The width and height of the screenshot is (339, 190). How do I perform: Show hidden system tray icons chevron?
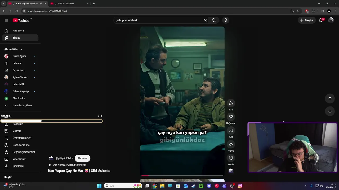[x=306, y=186]
